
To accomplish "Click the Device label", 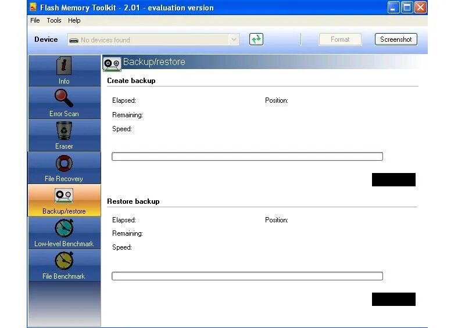I will coord(46,39).
